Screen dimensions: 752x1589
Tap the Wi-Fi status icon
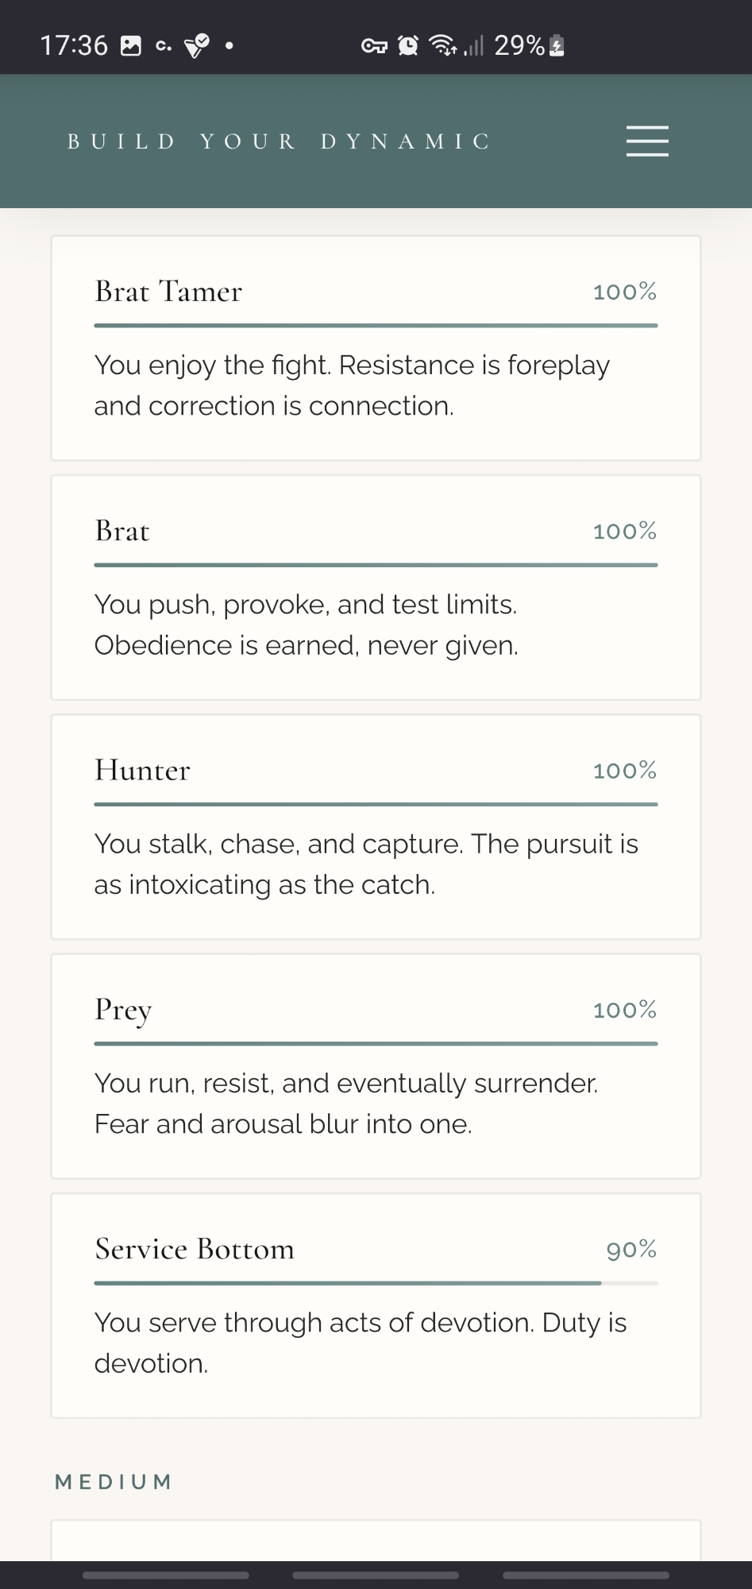coord(443,46)
